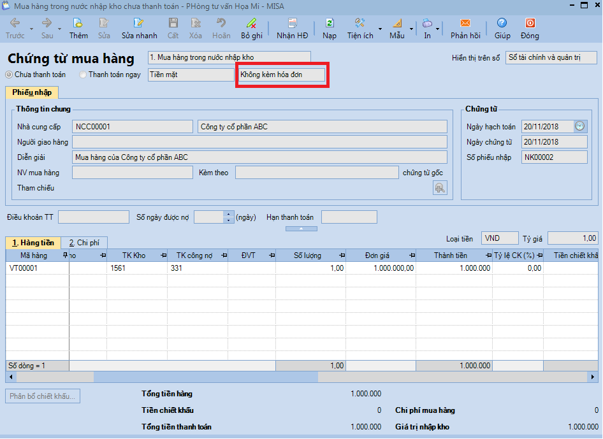Open the Không kèm hóa đơn combo
Screen dimensions: 603x439
(x=282, y=75)
